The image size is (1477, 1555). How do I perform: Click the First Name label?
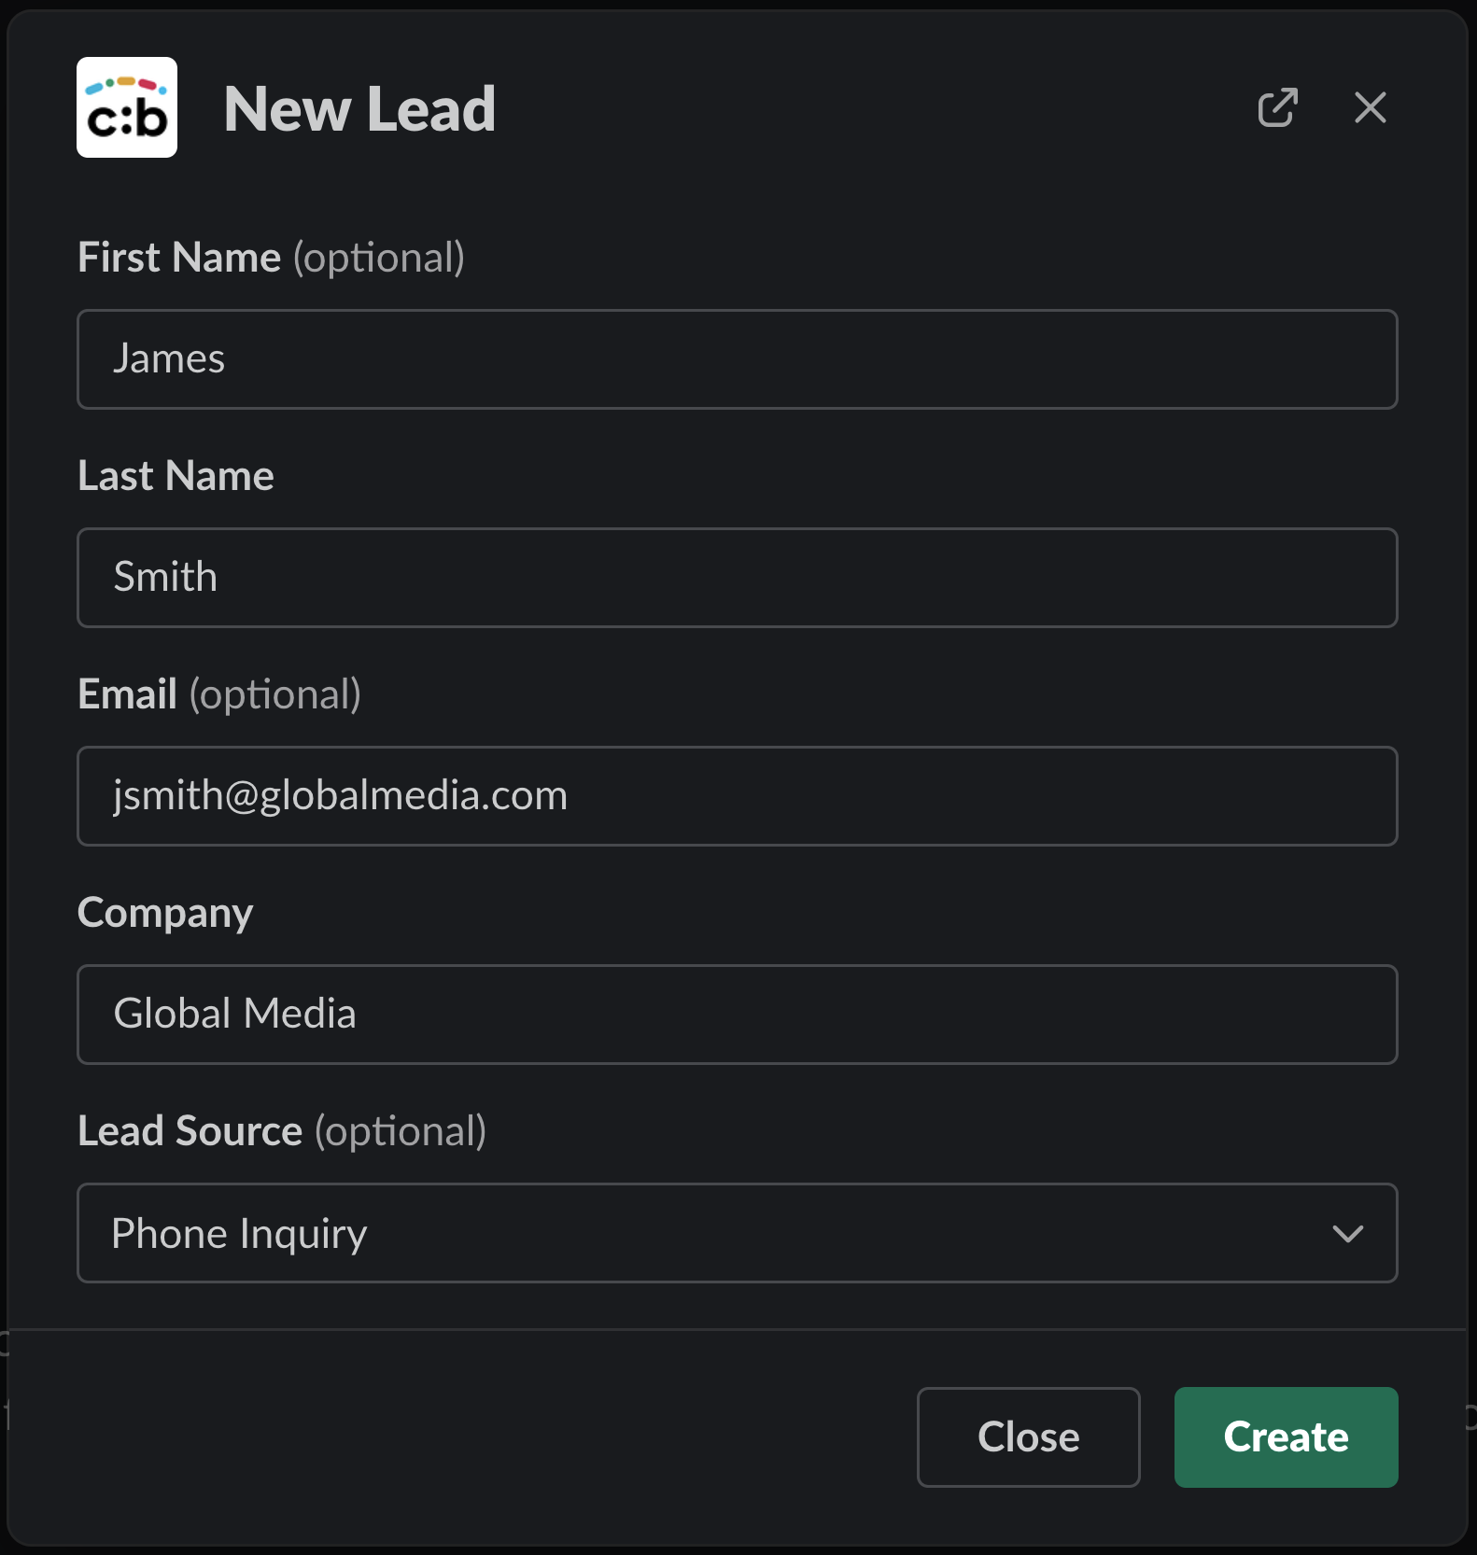pyautogui.click(x=179, y=258)
